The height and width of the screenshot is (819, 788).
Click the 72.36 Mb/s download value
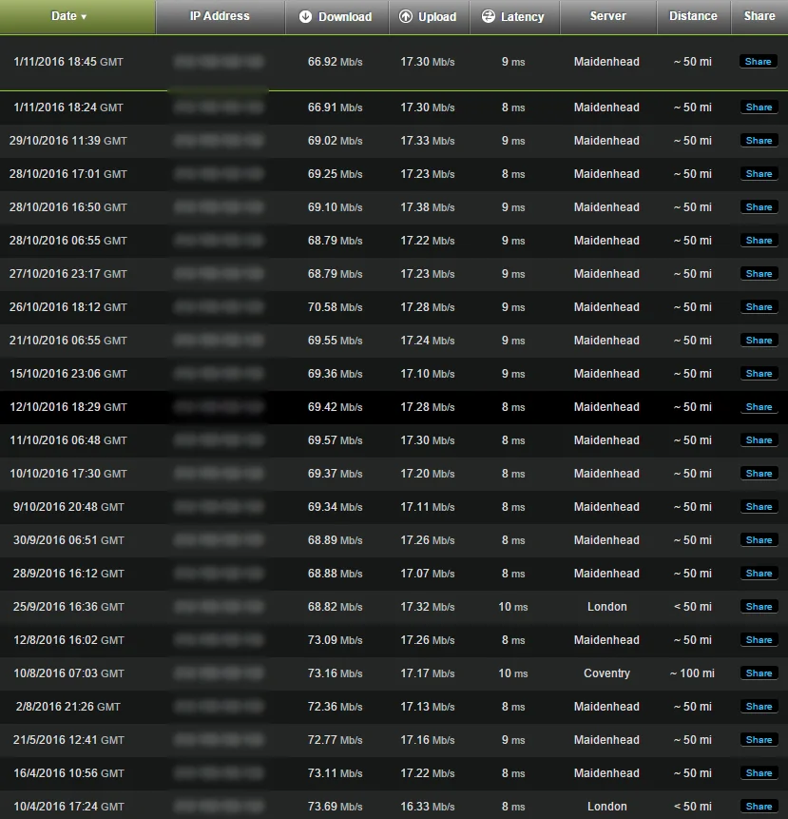click(x=335, y=707)
